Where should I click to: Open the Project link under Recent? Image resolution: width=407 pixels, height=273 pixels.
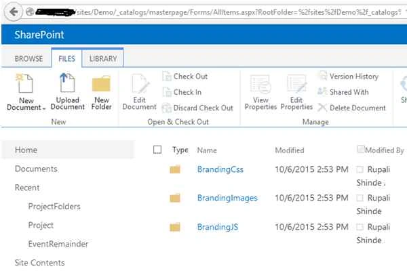41,225
